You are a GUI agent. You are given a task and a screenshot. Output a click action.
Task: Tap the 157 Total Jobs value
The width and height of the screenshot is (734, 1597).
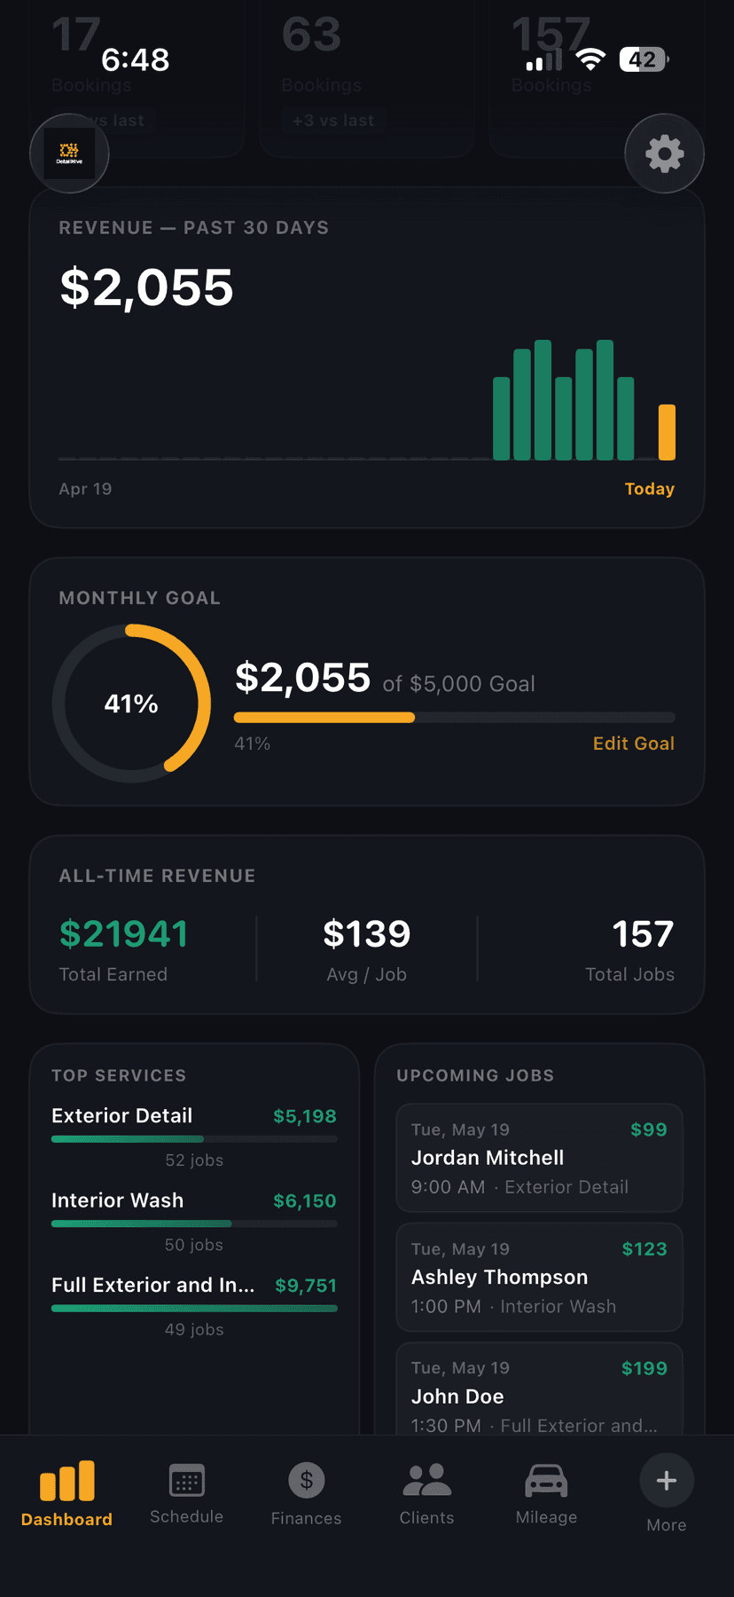pyautogui.click(x=643, y=934)
